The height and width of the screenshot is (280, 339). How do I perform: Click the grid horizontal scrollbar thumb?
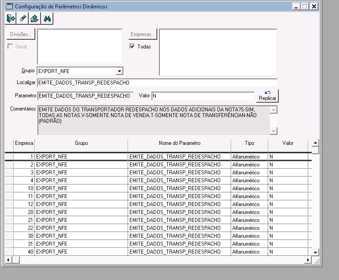click(16, 260)
